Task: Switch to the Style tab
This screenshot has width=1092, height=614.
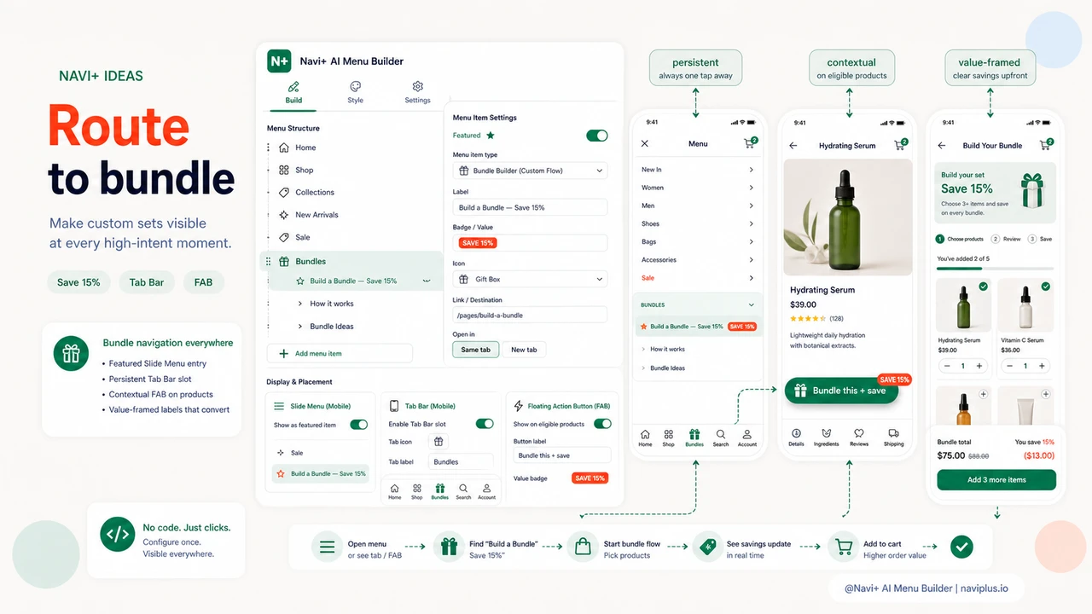Action: click(356, 93)
